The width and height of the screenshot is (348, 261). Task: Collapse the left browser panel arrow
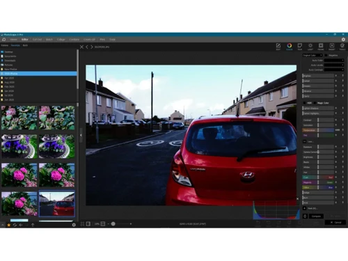81,135
